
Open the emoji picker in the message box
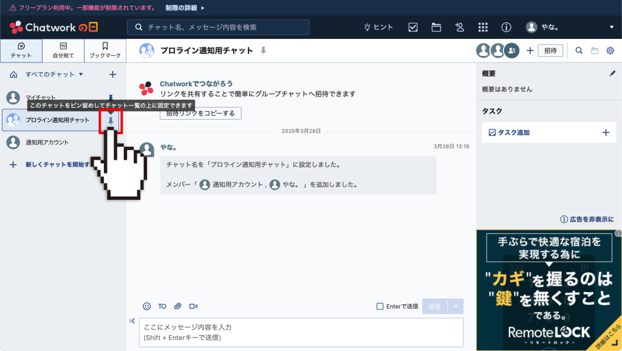coord(145,306)
